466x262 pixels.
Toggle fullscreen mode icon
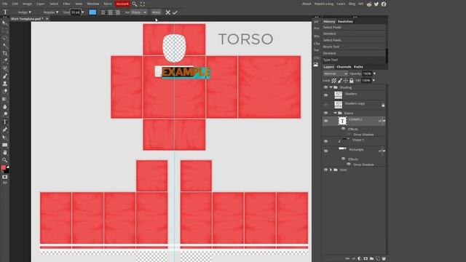143,4
